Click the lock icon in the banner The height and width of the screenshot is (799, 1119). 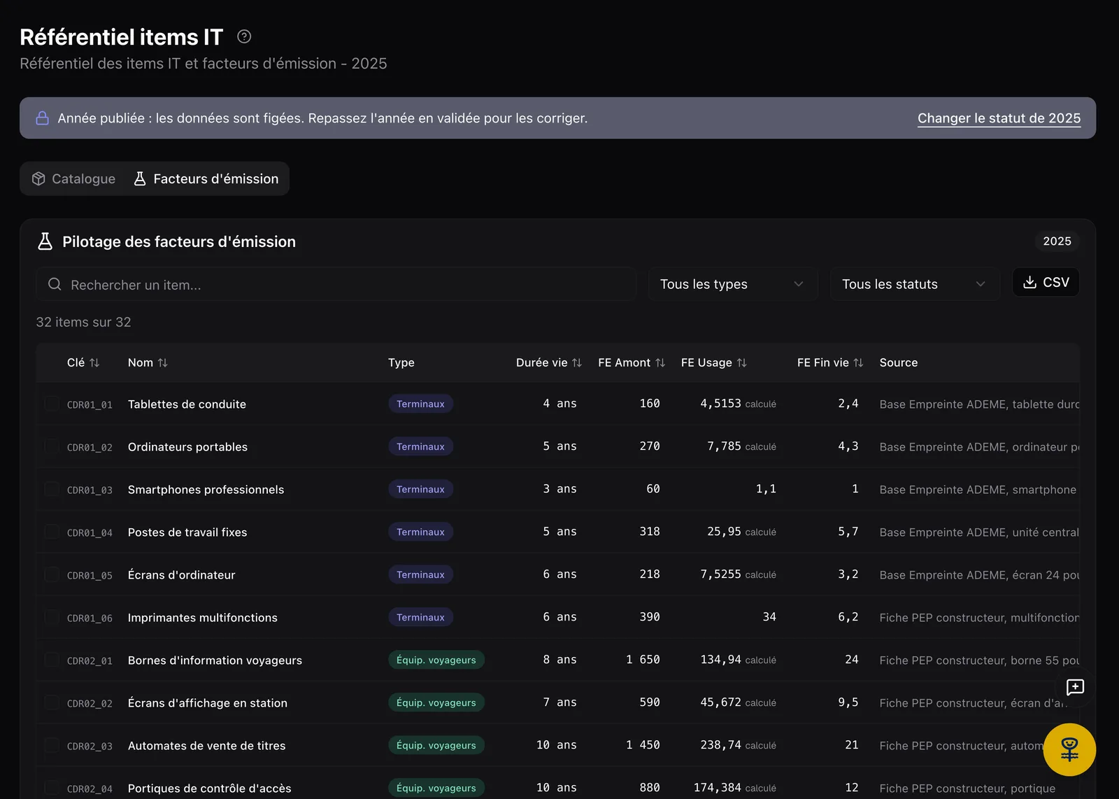[x=43, y=118]
